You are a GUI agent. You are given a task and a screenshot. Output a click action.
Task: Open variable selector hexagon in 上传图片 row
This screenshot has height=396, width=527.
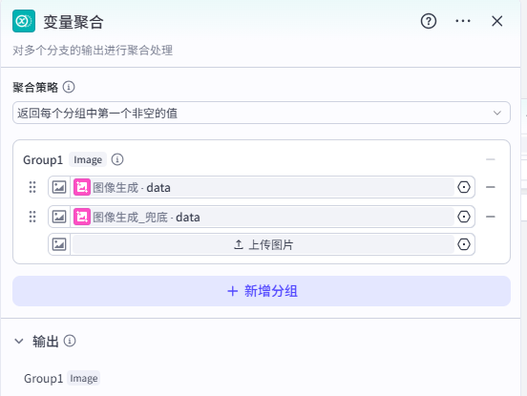point(464,244)
